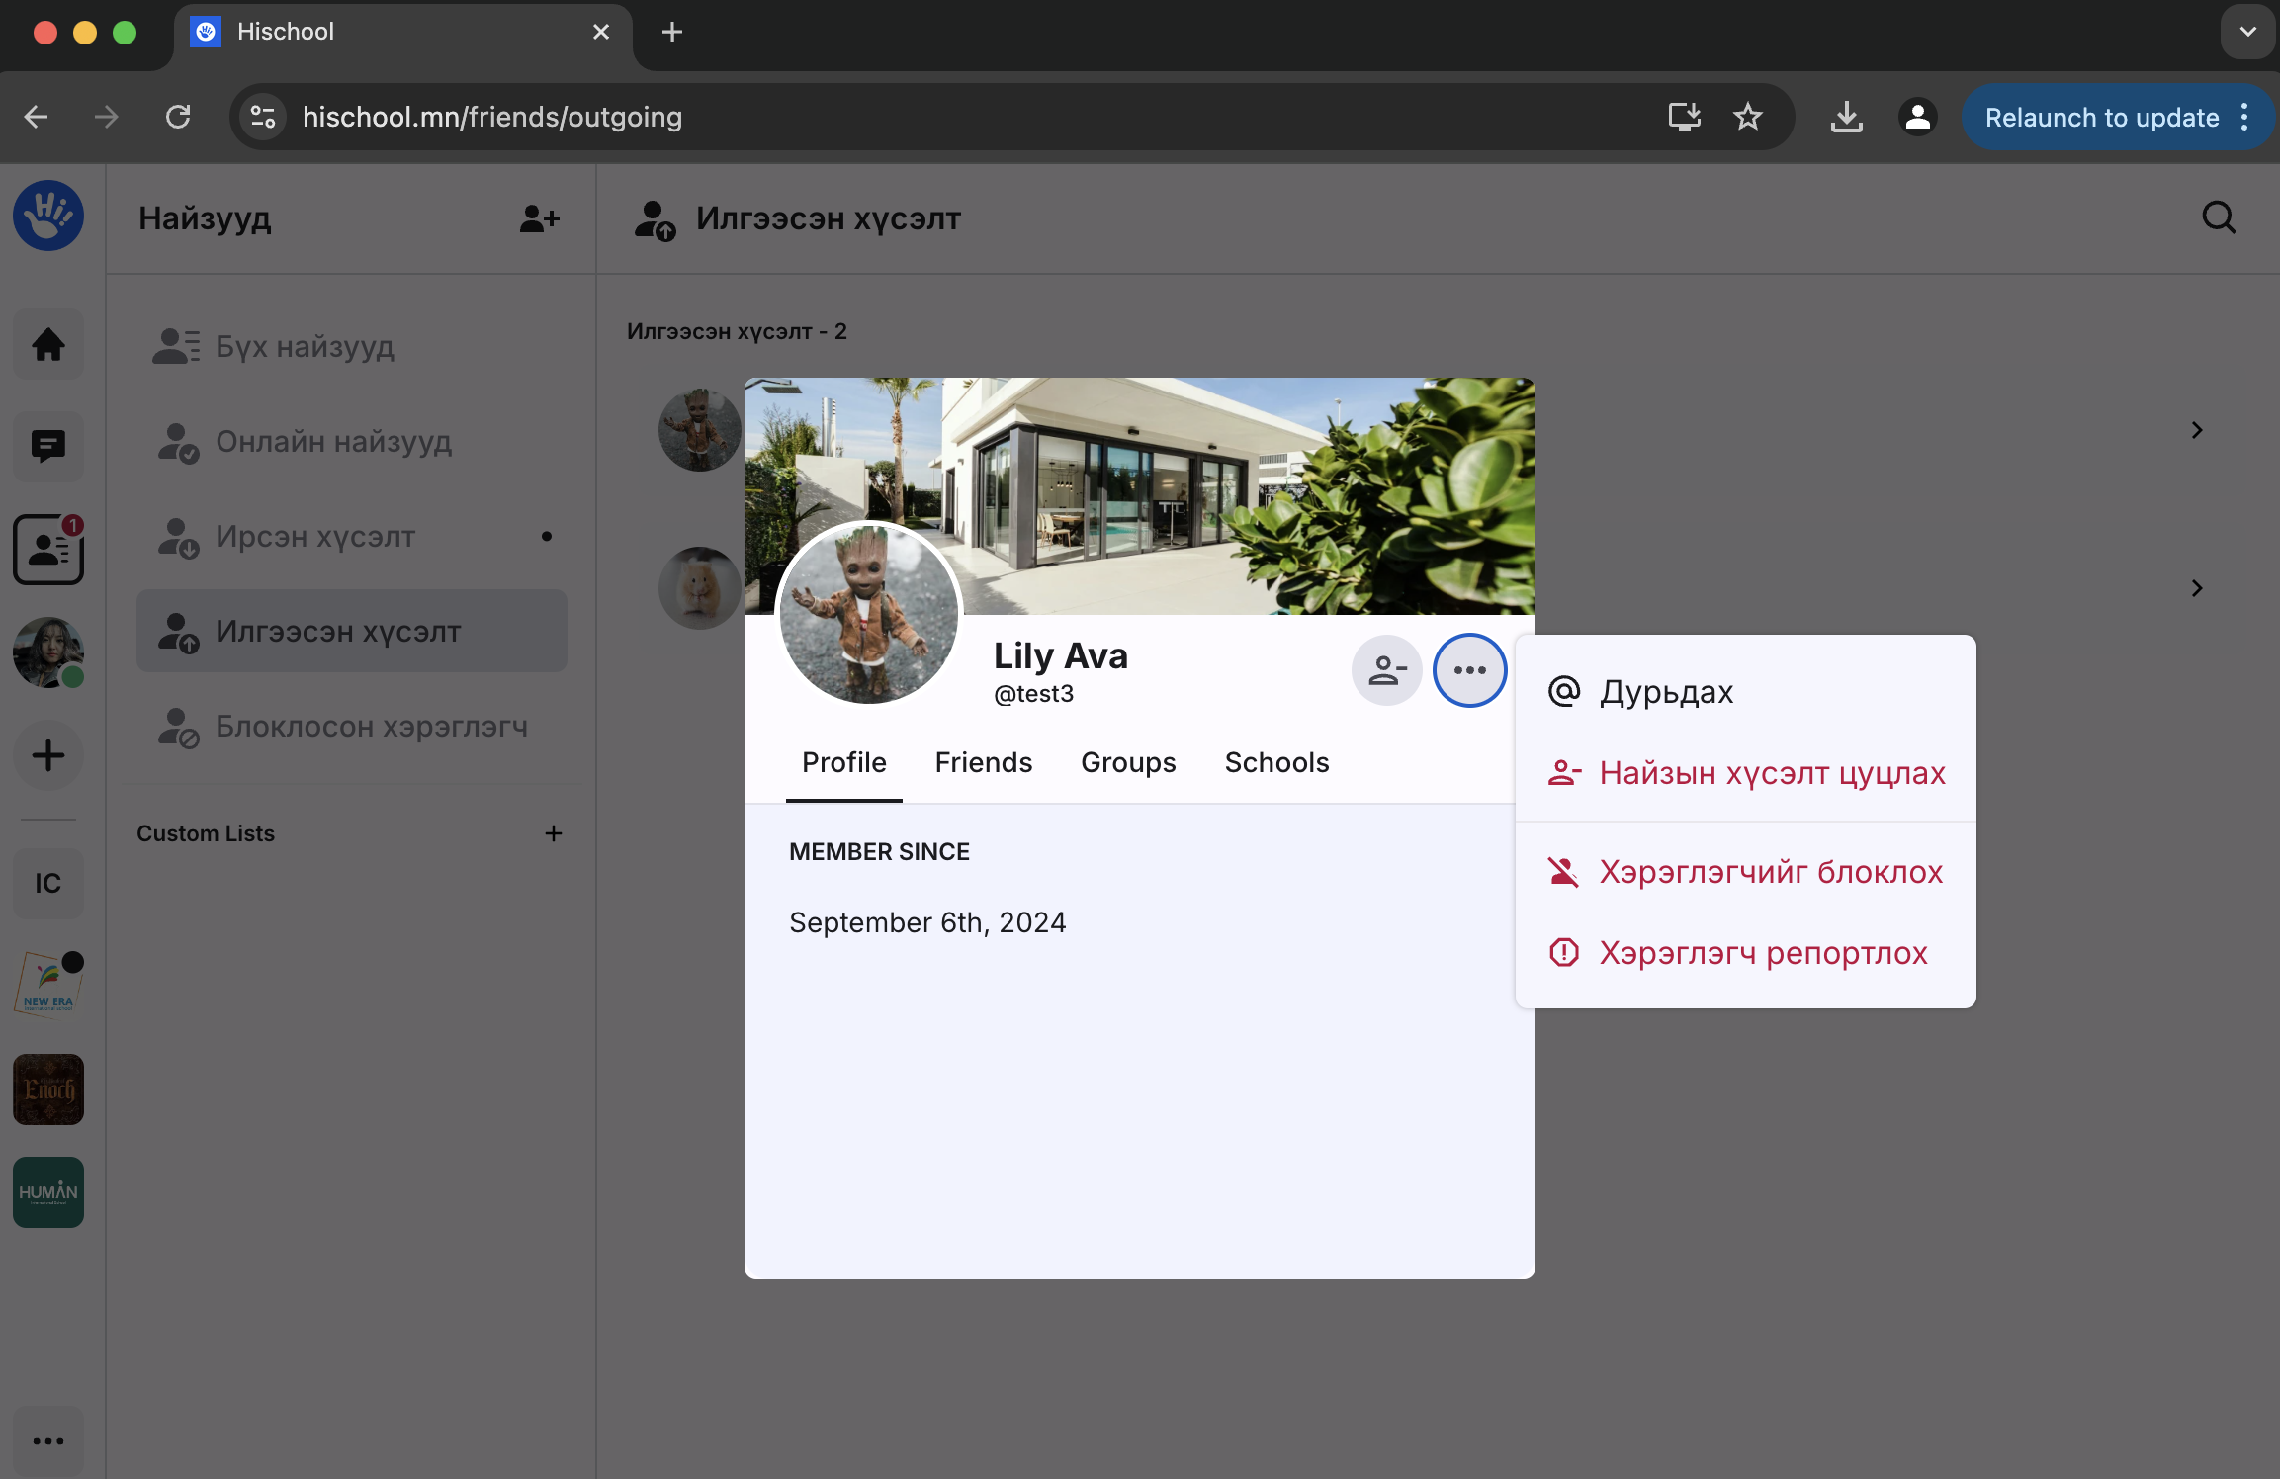Click the plus icon to add server
The image size is (2280, 1479).
[x=47, y=756]
